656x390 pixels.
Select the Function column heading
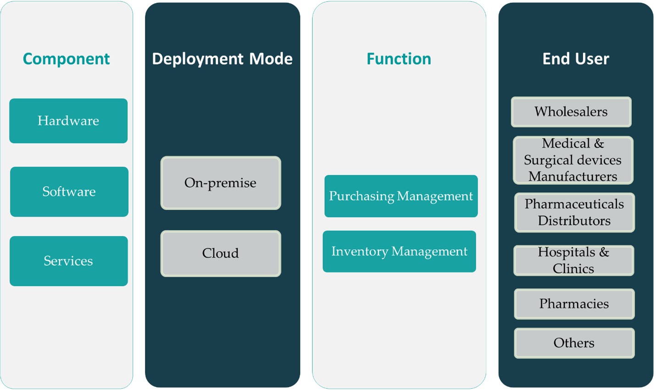click(399, 59)
